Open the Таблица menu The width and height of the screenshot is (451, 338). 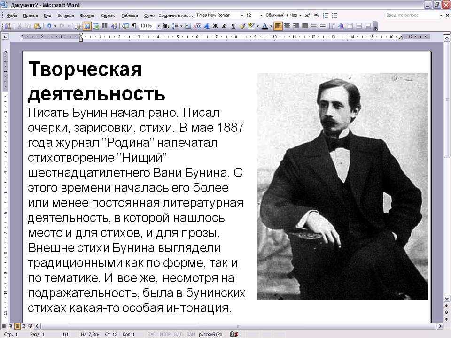point(130,15)
